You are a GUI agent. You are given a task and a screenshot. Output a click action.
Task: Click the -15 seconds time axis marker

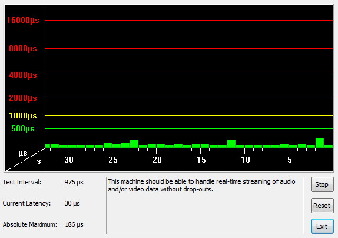200,160
